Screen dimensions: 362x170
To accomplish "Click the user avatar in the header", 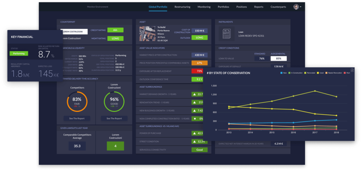I will (x=296, y=7).
